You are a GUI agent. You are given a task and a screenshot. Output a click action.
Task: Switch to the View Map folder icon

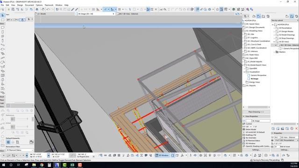258,16
